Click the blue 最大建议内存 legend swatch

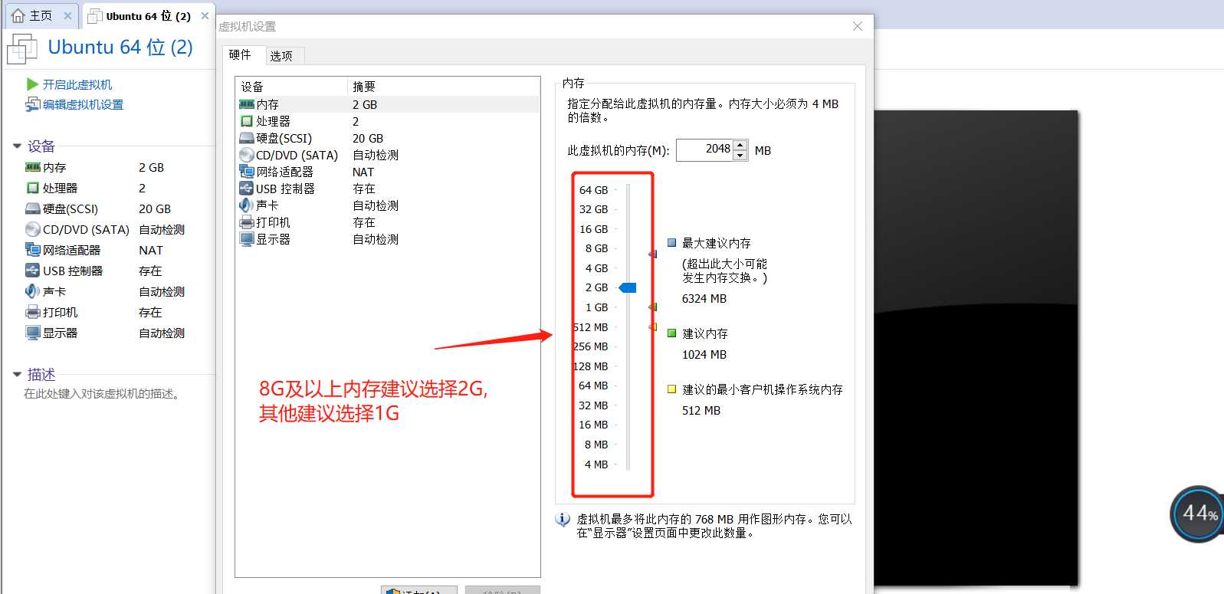[671, 242]
